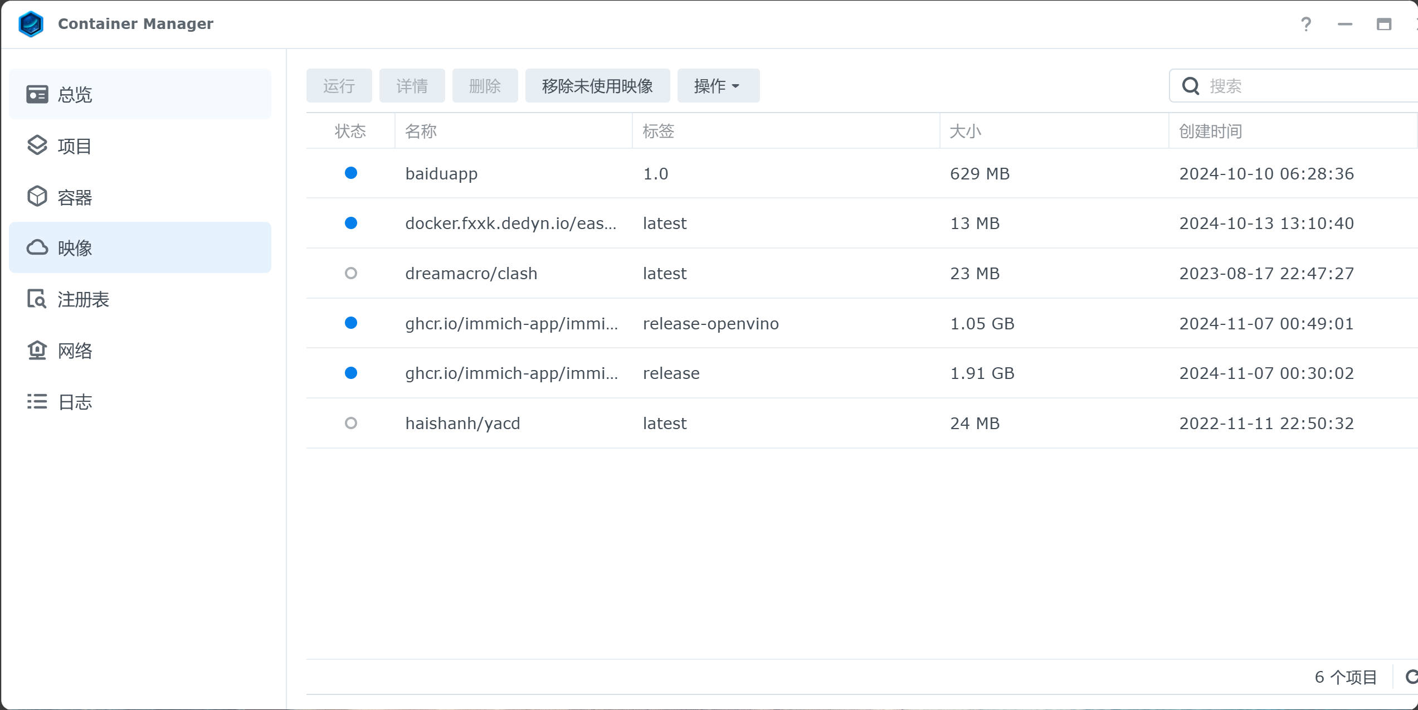Click the status dot of haishanh/yacd
The width and height of the screenshot is (1418, 710).
coord(350,423)
